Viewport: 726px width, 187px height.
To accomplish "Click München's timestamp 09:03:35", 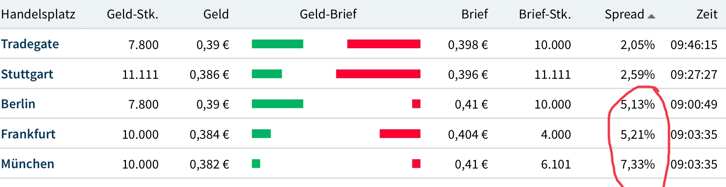I will tap(693, 164).
